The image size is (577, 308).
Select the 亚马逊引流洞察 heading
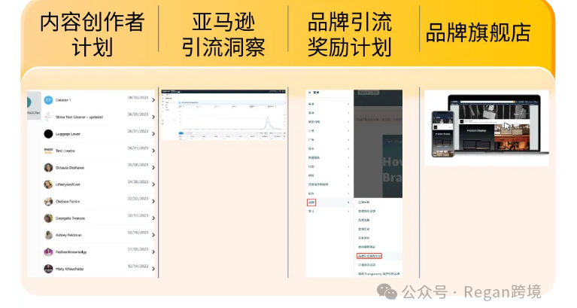click(223, 35)
